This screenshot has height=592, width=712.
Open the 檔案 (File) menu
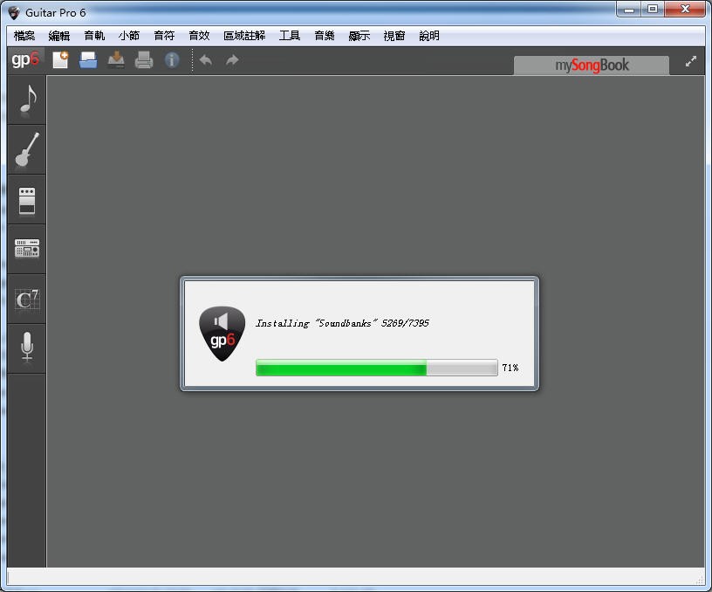[x=24, y=36]
